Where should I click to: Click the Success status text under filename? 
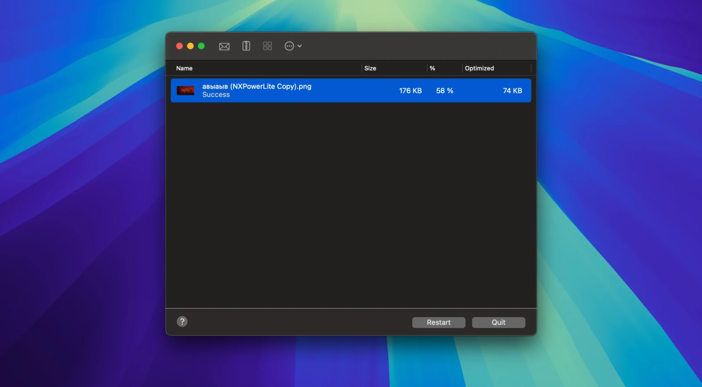click(x=216, y=95)
